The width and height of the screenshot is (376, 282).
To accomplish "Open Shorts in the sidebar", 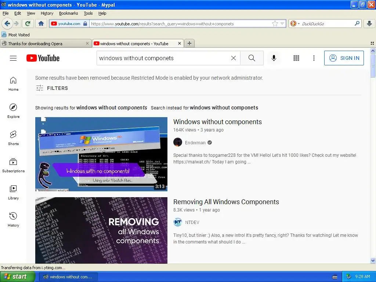I will (x=14, y=138).
